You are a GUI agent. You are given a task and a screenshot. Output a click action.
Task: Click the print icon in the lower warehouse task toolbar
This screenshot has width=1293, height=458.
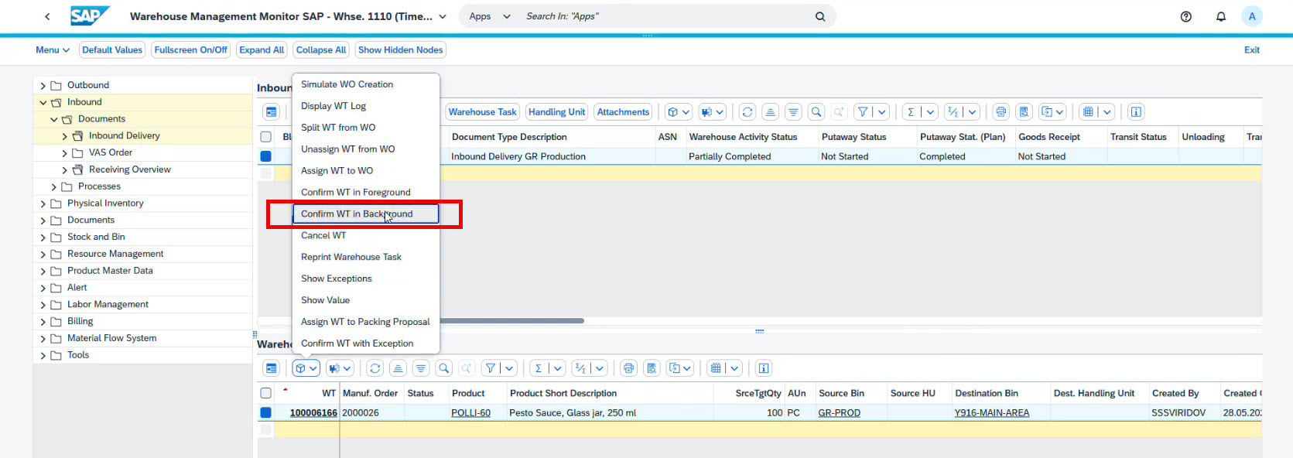pyautogui.click(x=628, y=368)
